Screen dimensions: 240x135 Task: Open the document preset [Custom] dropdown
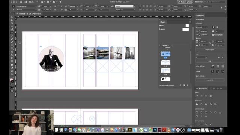click(202, 27)
